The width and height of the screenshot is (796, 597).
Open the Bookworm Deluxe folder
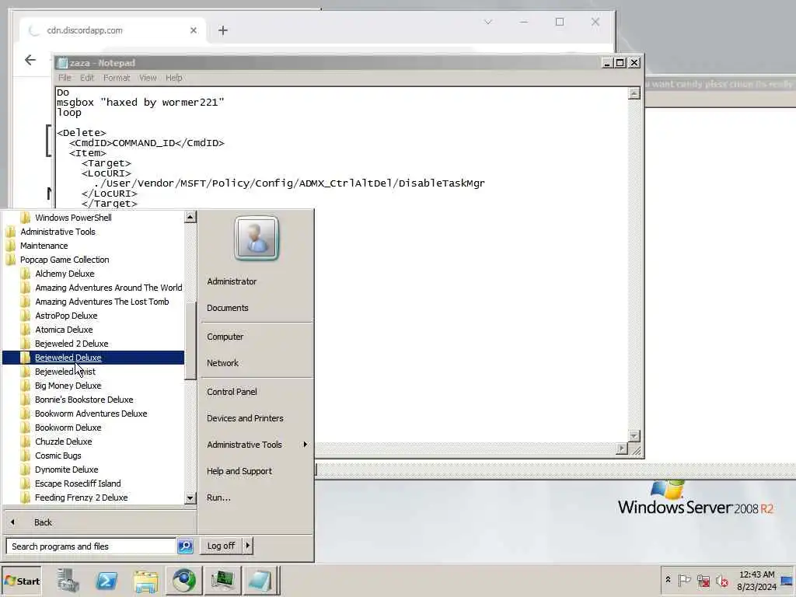coord(68,428)
